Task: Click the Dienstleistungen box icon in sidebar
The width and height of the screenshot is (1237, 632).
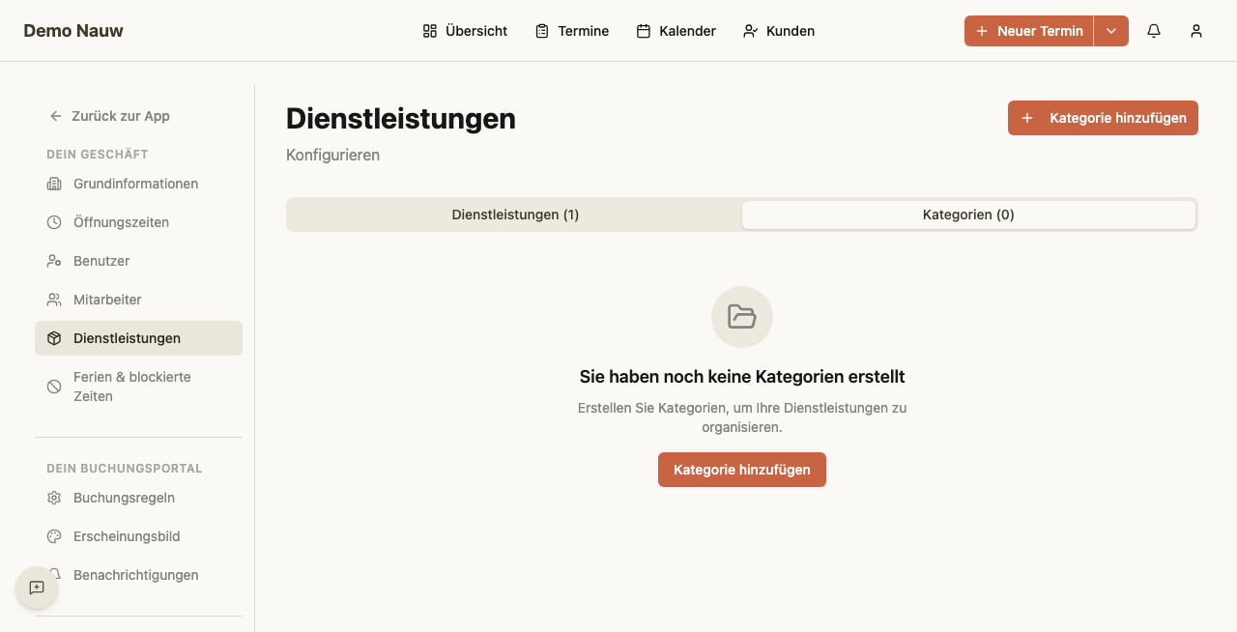Action: (x=54, y=338)
